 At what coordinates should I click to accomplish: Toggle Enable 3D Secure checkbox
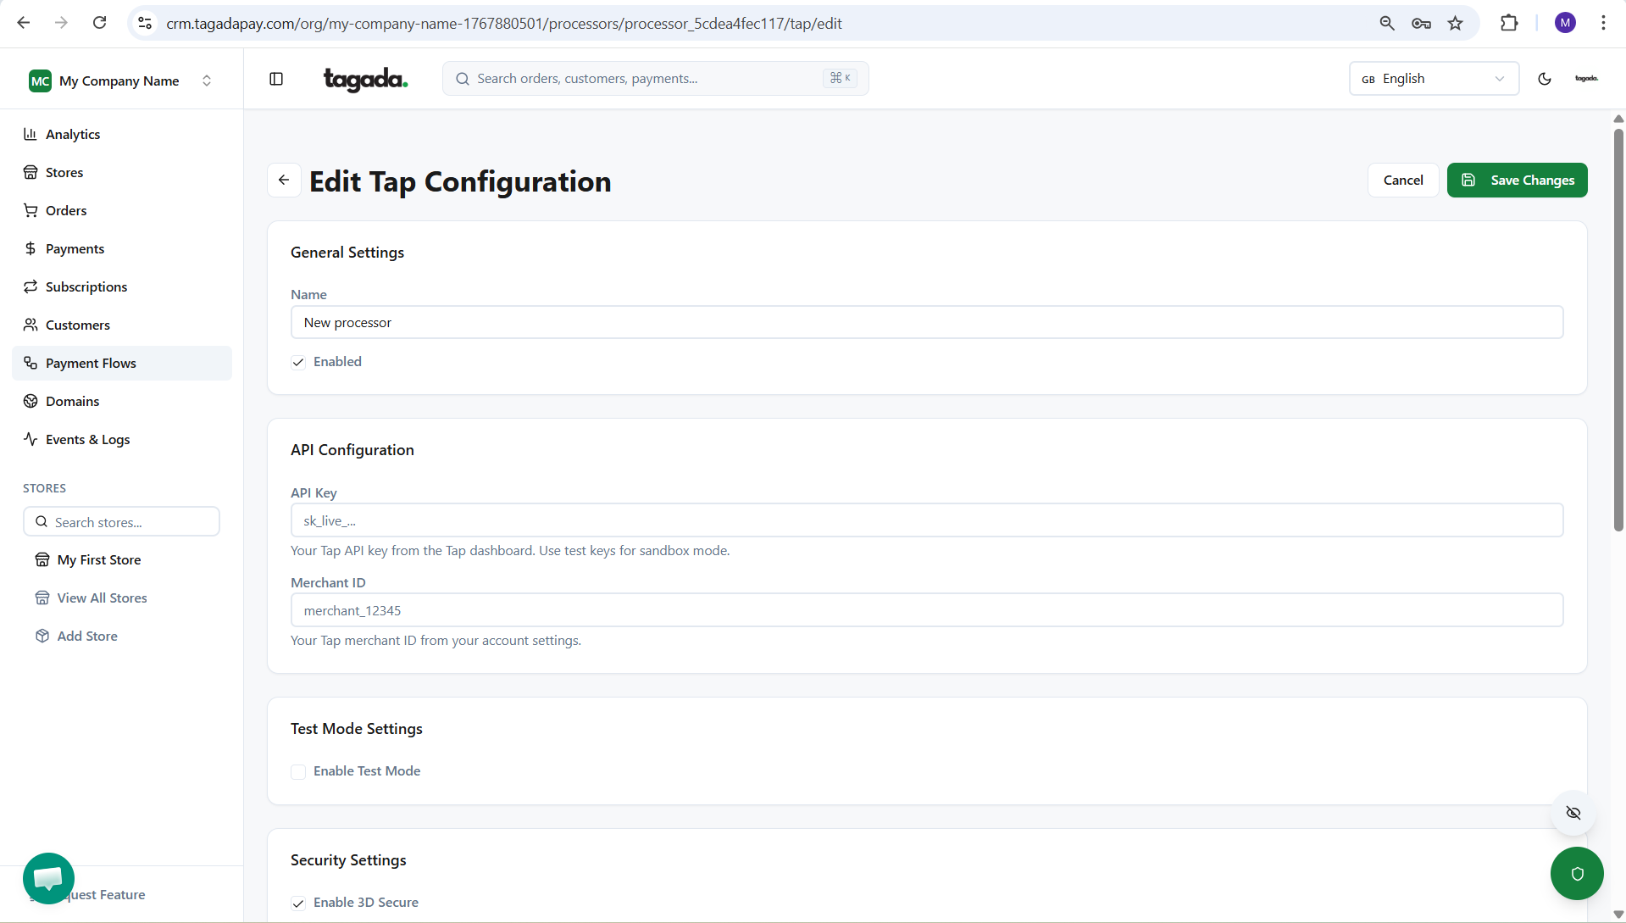click(298, 904)
